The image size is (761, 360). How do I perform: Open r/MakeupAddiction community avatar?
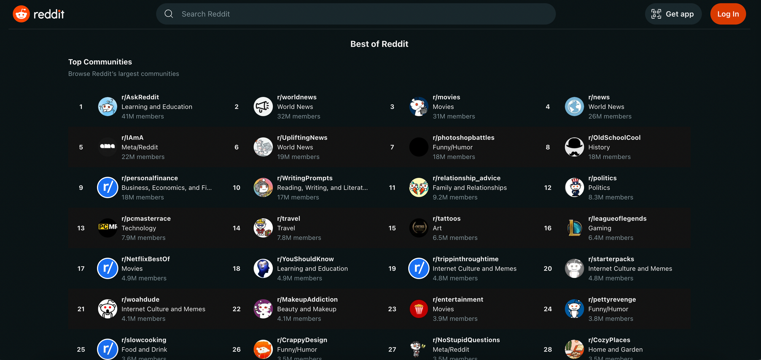point(263,309)
